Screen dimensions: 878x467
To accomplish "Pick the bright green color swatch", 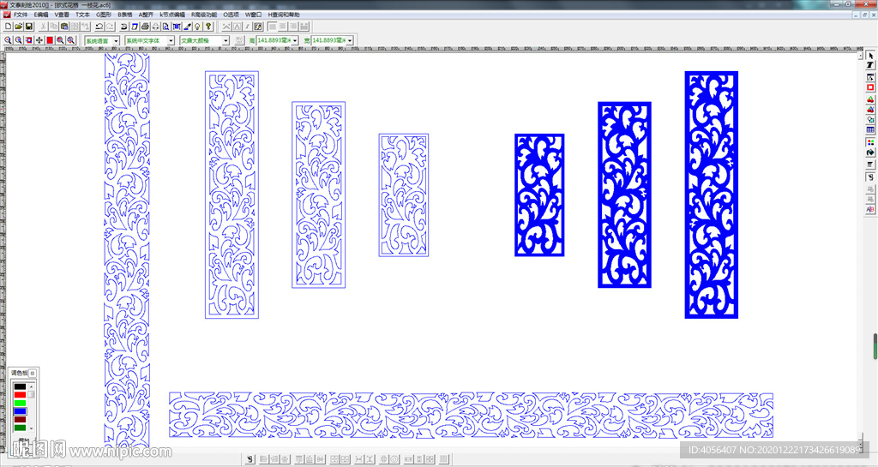I will click(x=21, y=404).
